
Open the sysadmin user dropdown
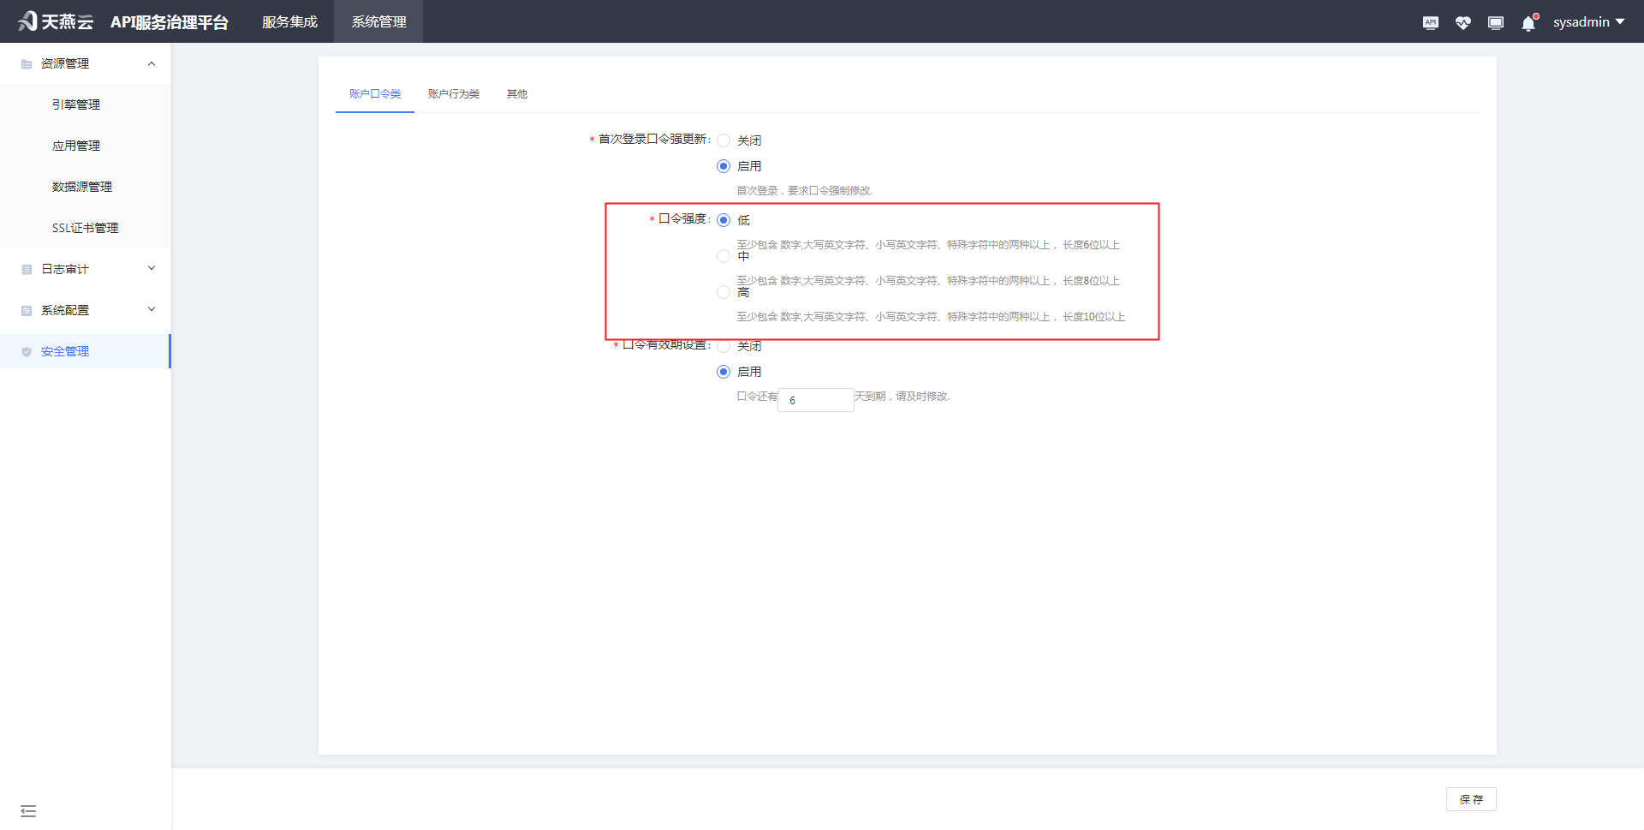click(1588, 21)
